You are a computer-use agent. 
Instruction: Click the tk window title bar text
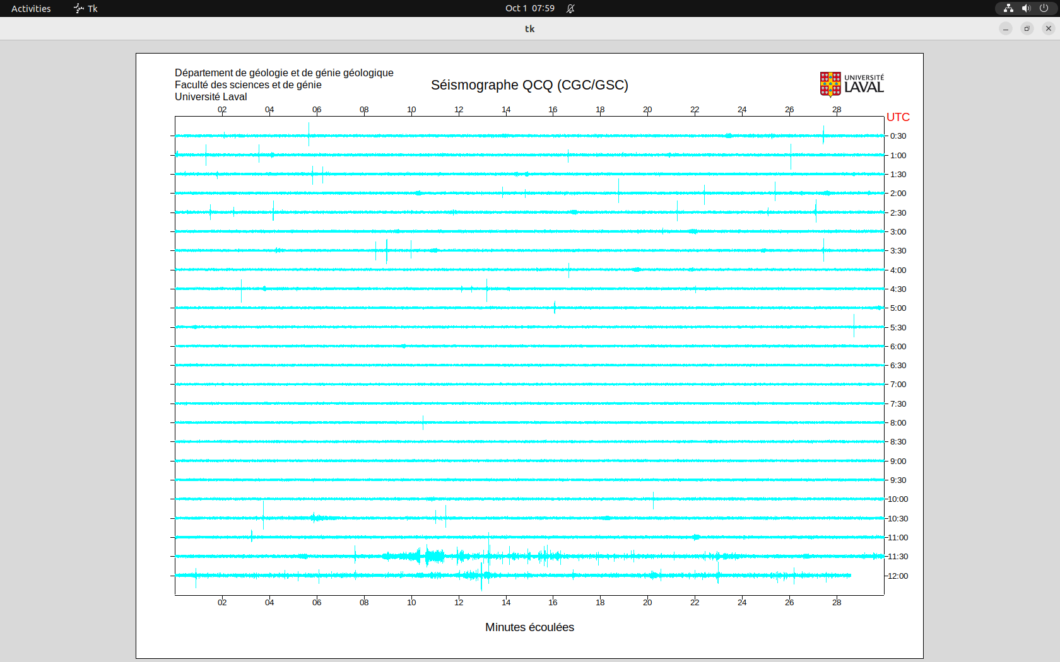(x=529, y=28)
